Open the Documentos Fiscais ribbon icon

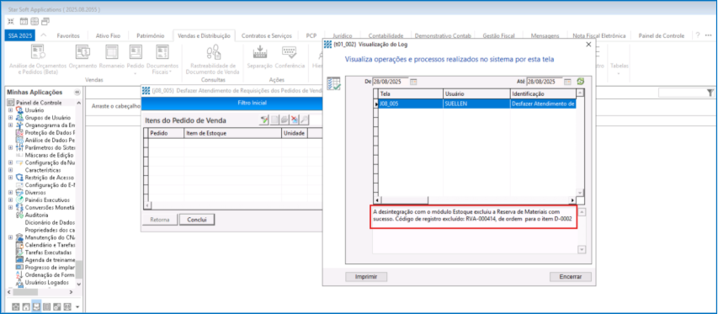tap(162, 59)
